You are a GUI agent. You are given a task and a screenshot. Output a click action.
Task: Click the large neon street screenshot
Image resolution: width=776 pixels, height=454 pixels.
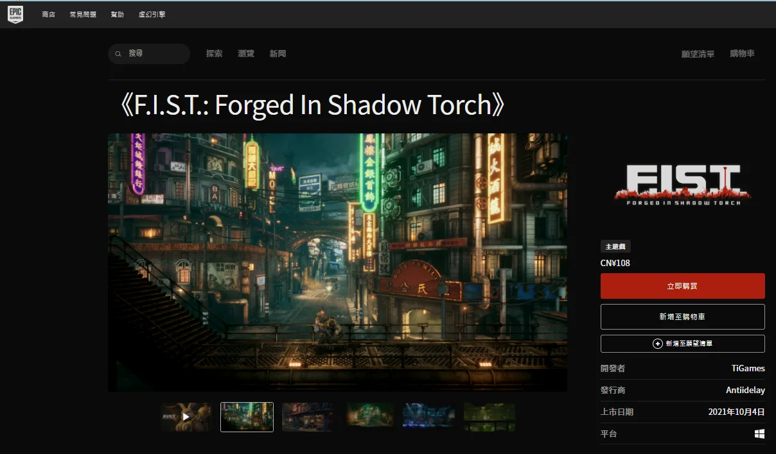pos(337,262)
